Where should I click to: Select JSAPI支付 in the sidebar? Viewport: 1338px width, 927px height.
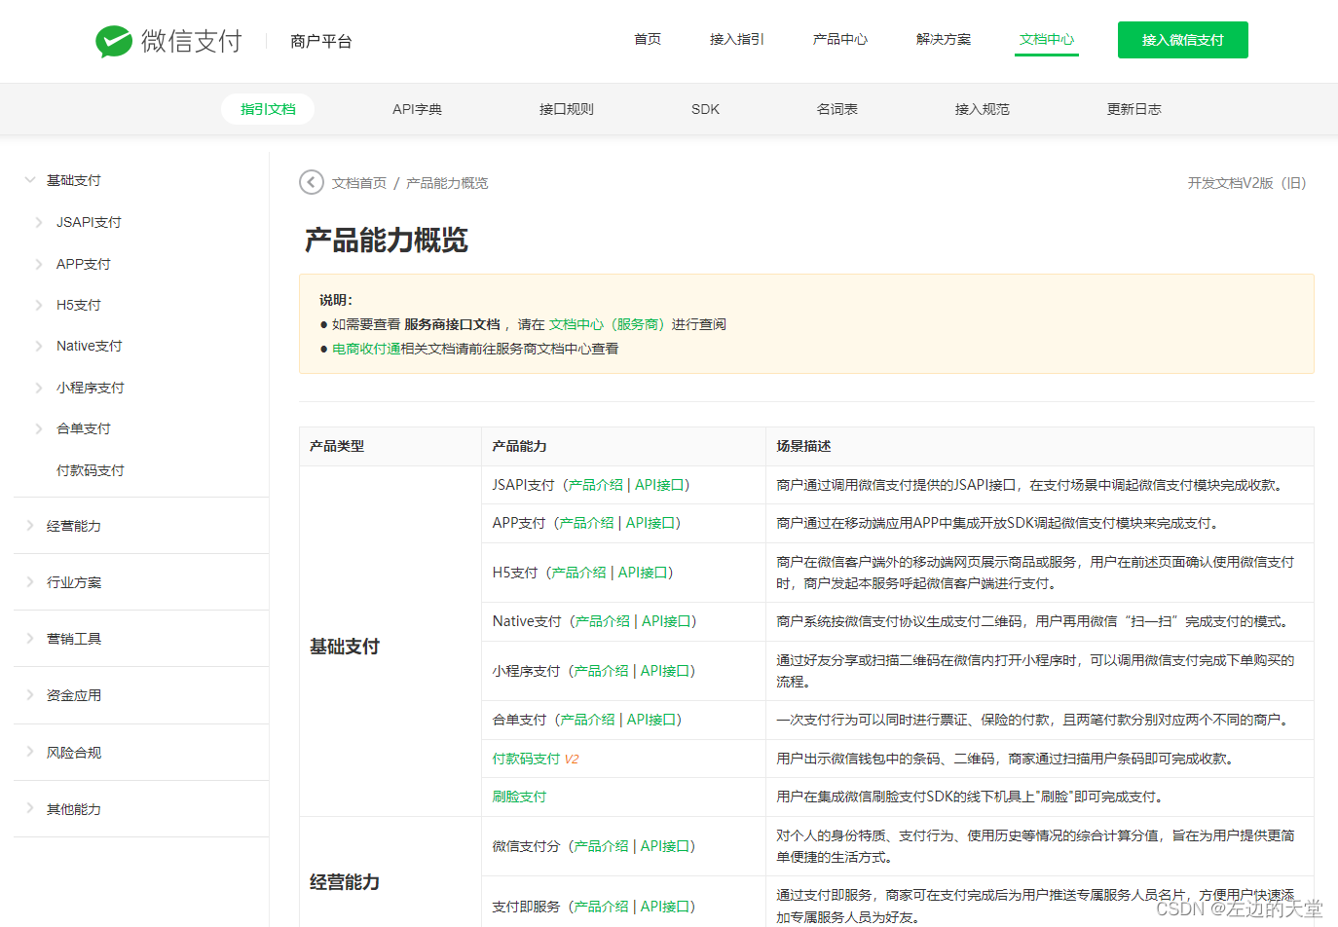point(90,222)
